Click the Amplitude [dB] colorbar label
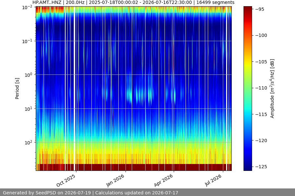This screenshot has height=196, width=295. (272, 89)
